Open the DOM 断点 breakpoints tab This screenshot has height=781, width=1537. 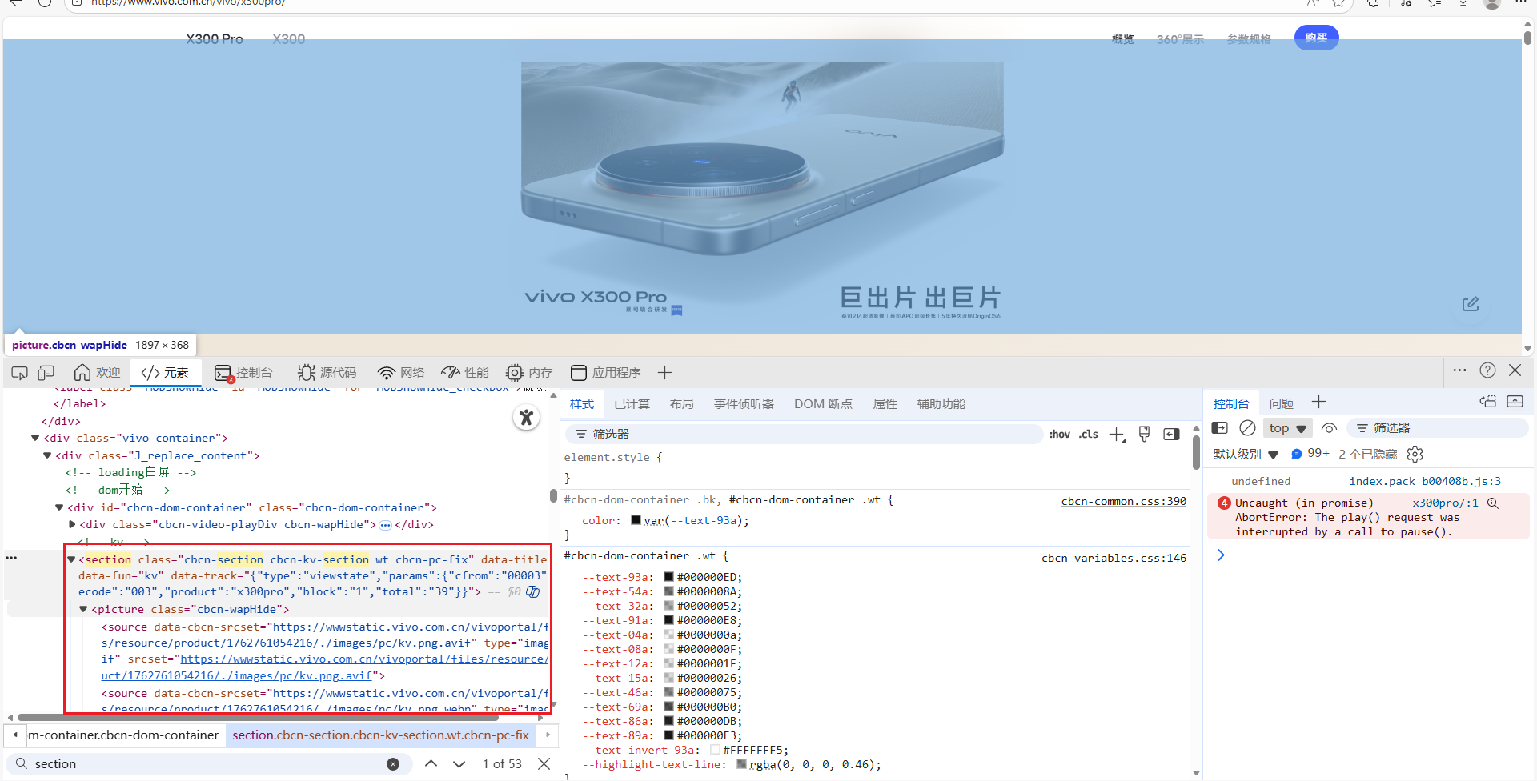coord(823,404)
